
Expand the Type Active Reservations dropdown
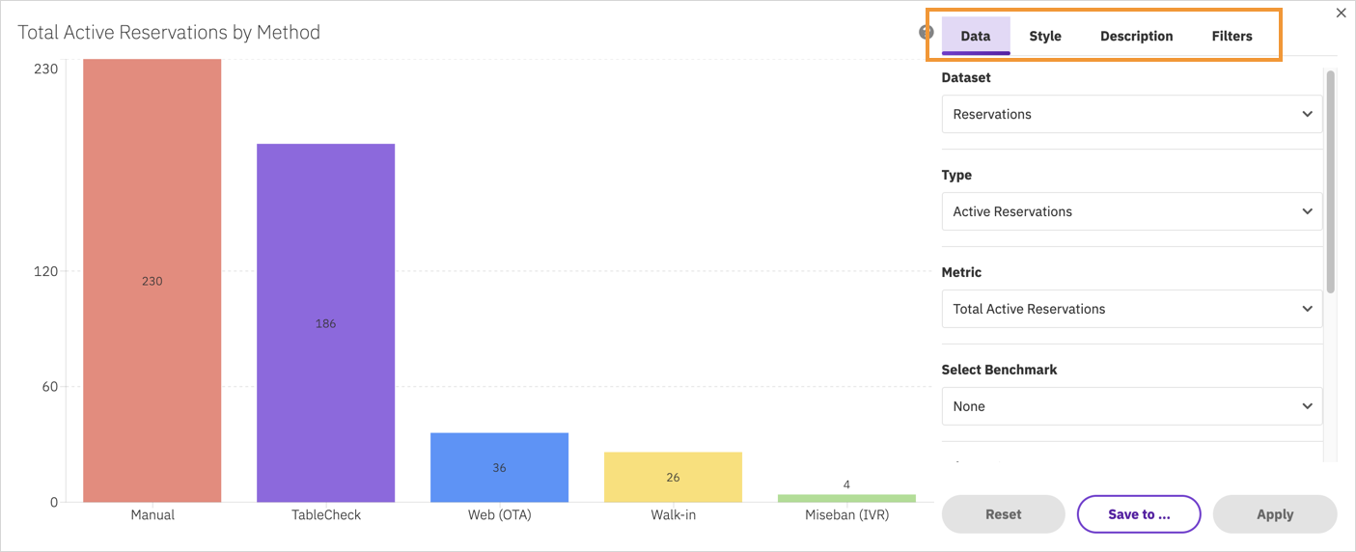tap(1132, 211)
